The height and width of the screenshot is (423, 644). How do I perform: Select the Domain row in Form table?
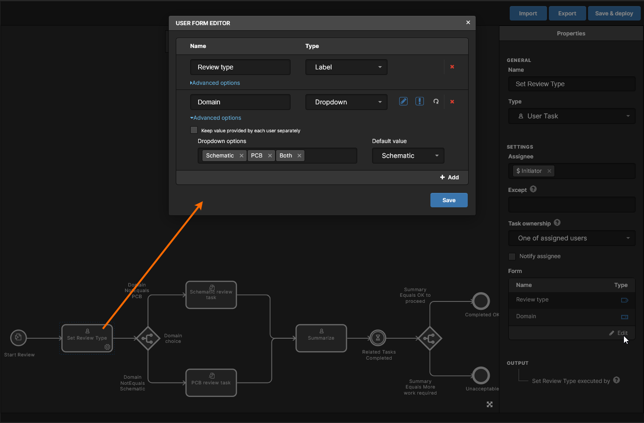tap(572, 317)
